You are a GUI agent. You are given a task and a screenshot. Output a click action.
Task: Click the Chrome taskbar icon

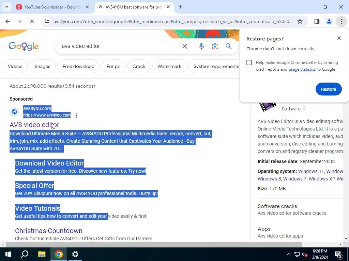point(59,254)
